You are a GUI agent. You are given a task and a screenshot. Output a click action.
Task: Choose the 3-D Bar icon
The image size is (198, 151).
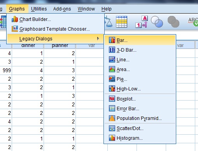point(112,50)
